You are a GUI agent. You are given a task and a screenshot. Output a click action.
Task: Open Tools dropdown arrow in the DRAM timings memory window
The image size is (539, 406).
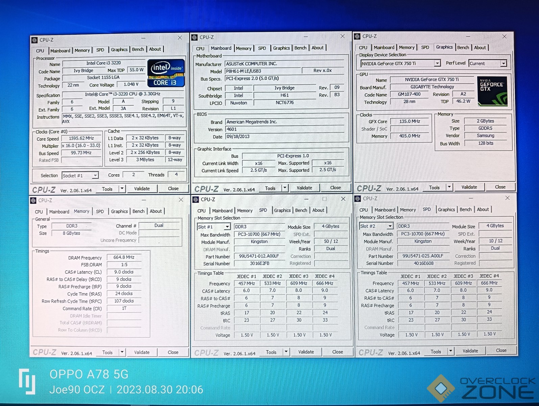(122, 352)
